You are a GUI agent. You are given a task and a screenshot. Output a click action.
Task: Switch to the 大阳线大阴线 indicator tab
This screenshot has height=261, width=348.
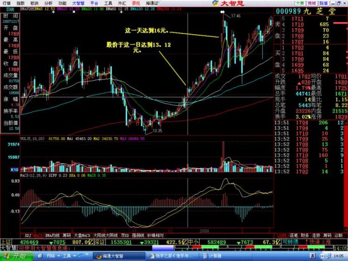[x=105, y=235]
